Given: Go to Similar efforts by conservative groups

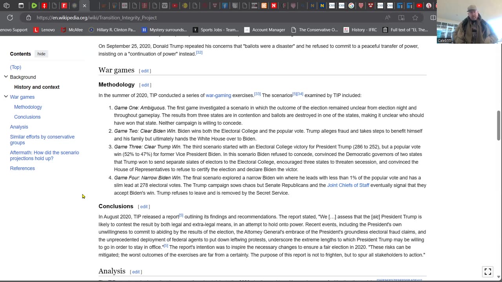Looking at the screenshot, I should (42, 139).
